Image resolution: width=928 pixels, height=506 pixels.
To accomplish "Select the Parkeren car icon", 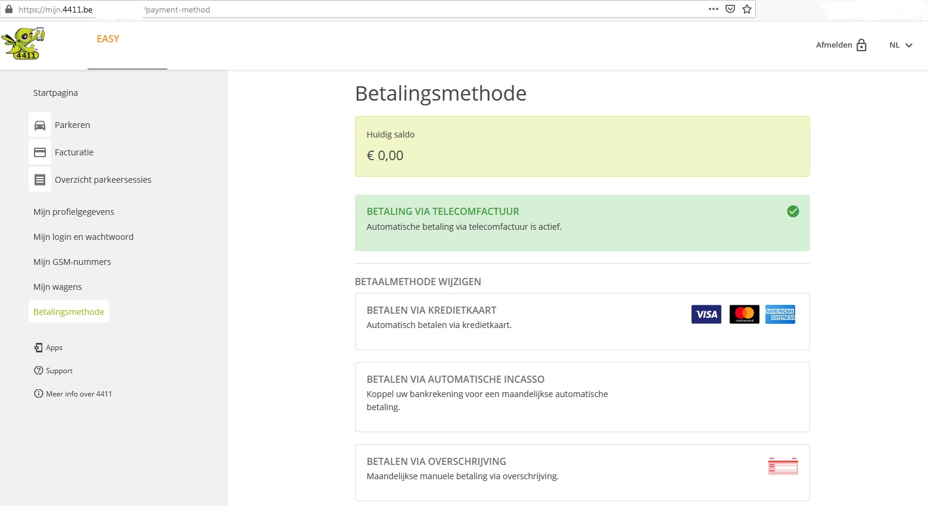I will [x=39, y=124].
